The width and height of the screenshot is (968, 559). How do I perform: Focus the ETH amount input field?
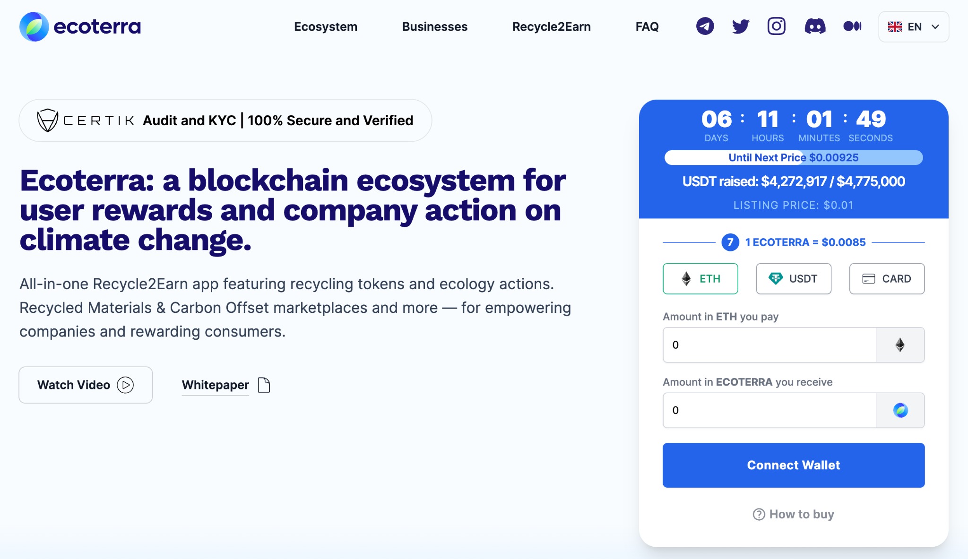770,345
